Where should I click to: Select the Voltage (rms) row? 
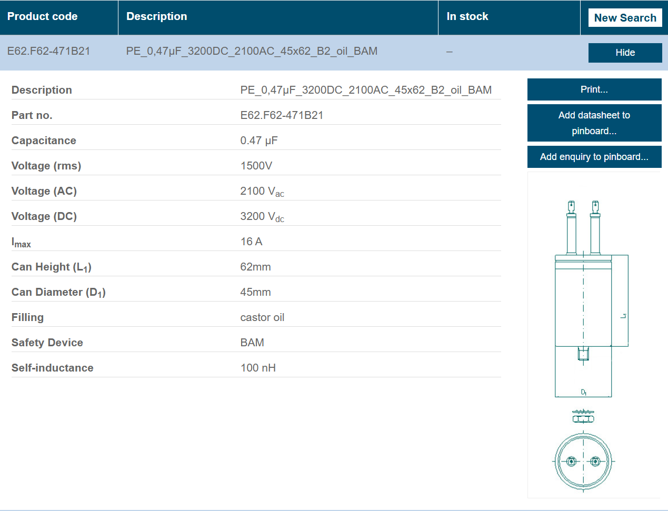[255, 165]
